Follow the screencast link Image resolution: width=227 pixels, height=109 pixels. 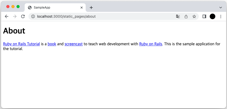tap(73, 44)
